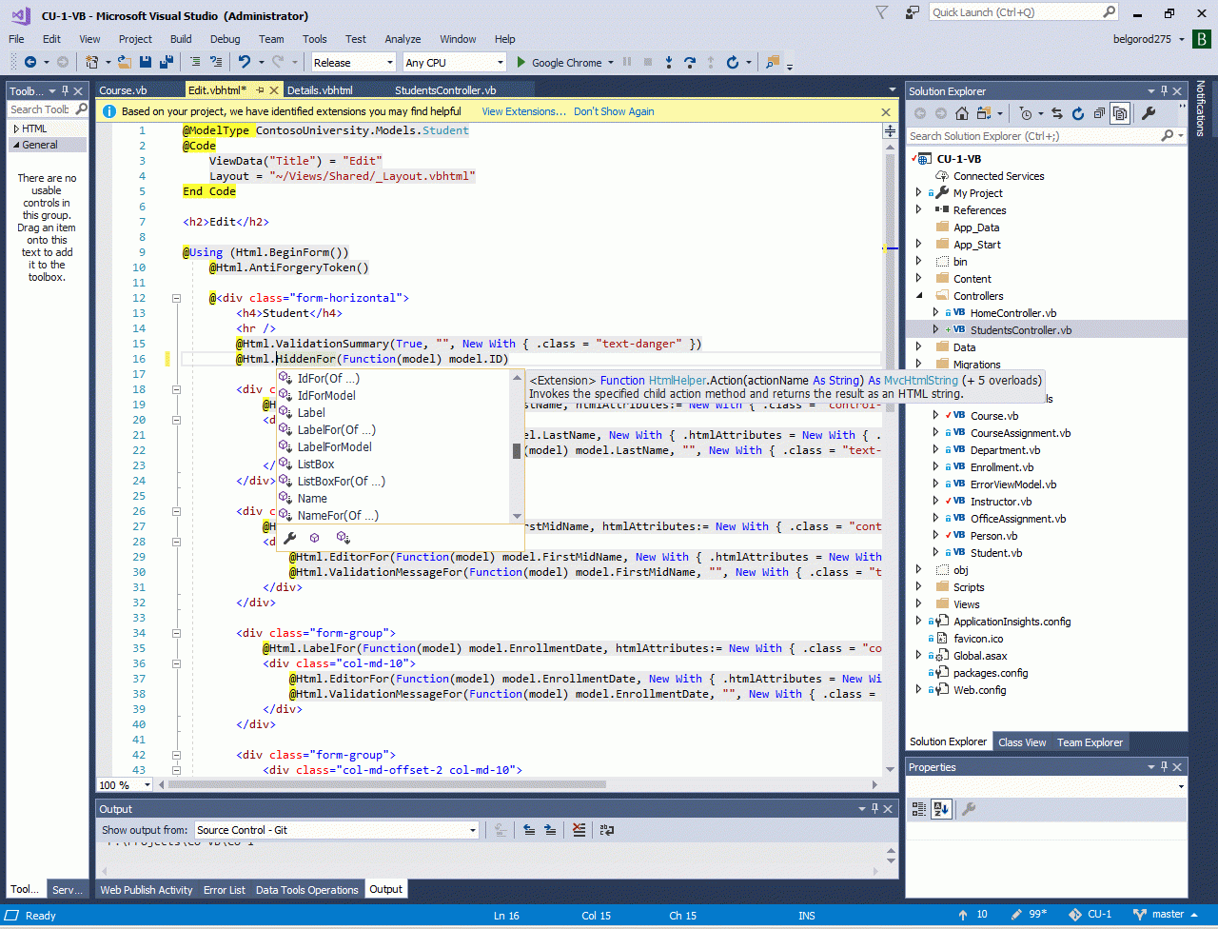Open the 'Show output from' dropdown
This screenshot has width=1218, height=929.
click(337, 830)
